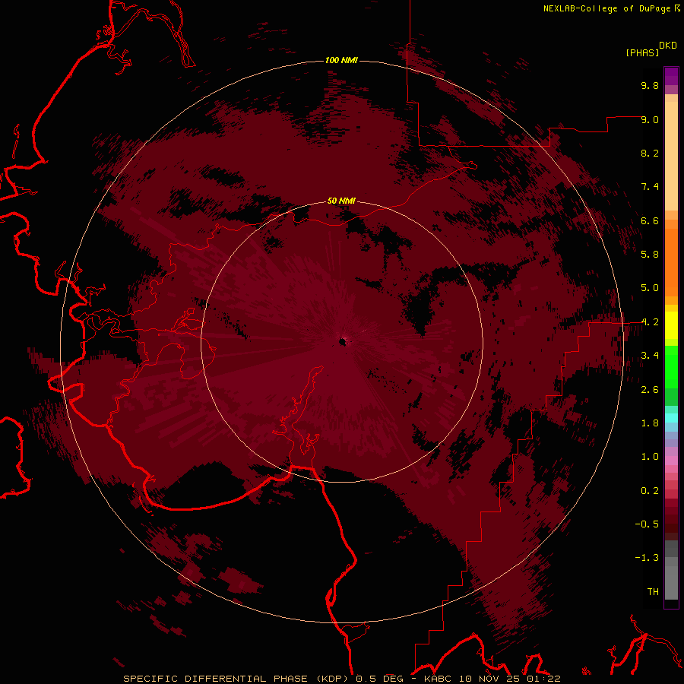Click the DKD label above the color scale
Screen dimensions: 684x684
tap(668, 46)
